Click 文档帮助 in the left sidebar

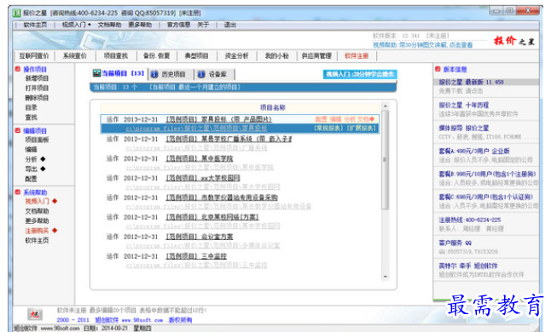coord(37,211)
